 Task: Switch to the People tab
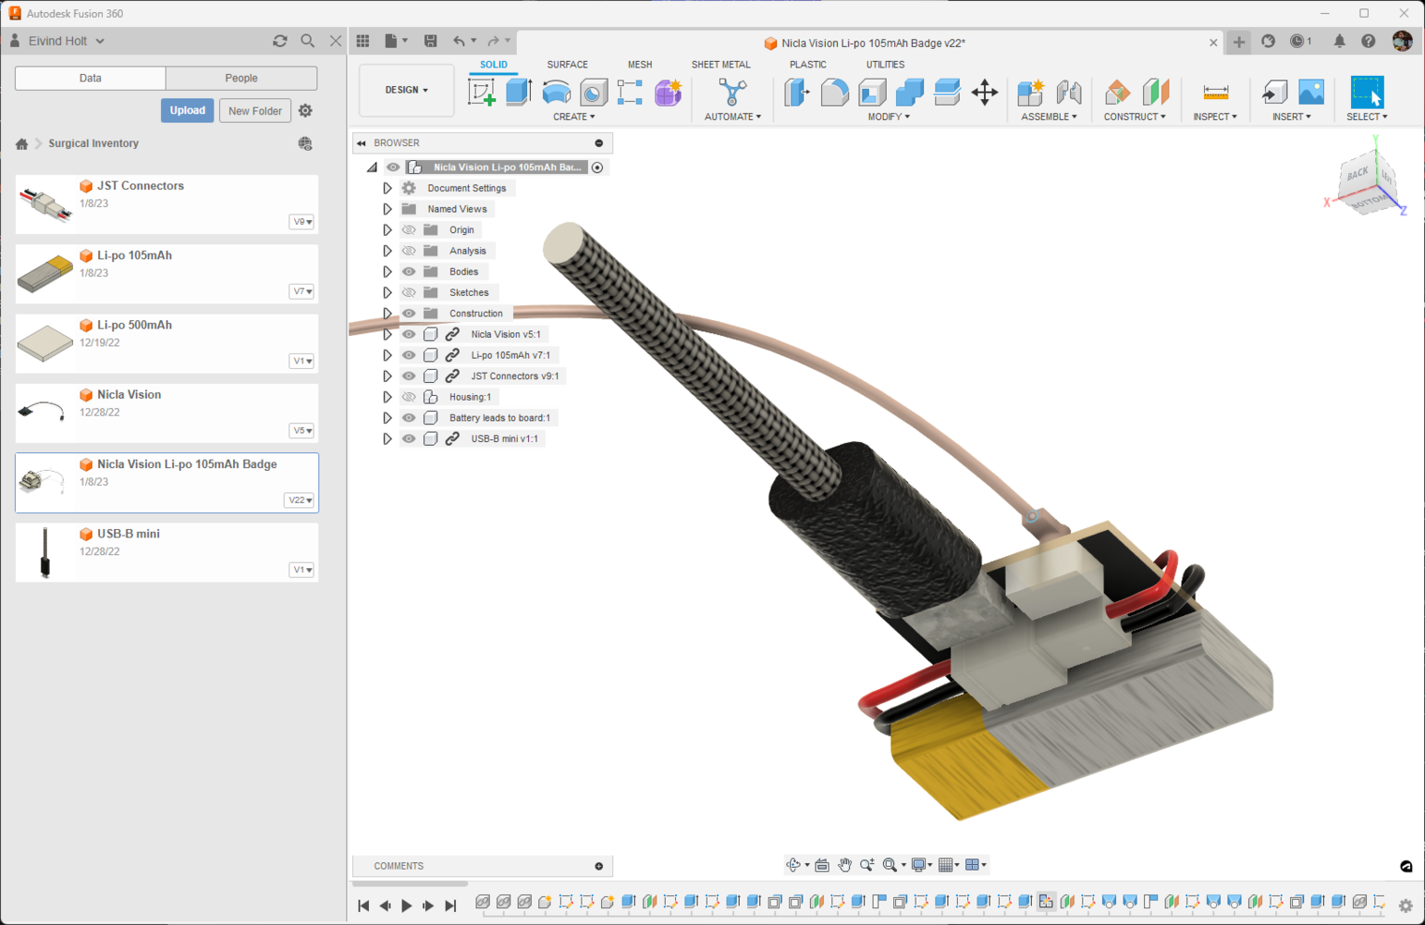tap(241, 79)
